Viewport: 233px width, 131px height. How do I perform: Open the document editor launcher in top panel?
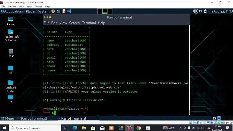coord(64,11)
